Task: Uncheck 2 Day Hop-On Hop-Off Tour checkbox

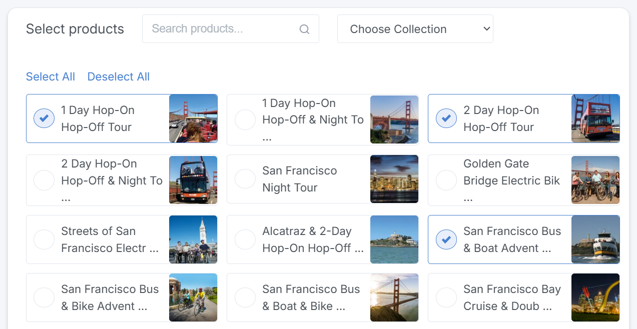Action: [446, 118]
